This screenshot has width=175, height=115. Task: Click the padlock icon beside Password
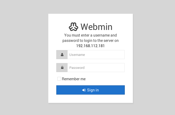(62, 68)
